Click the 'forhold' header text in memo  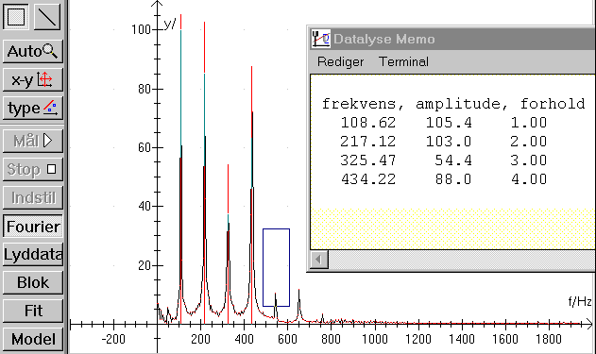click(553, 104)
